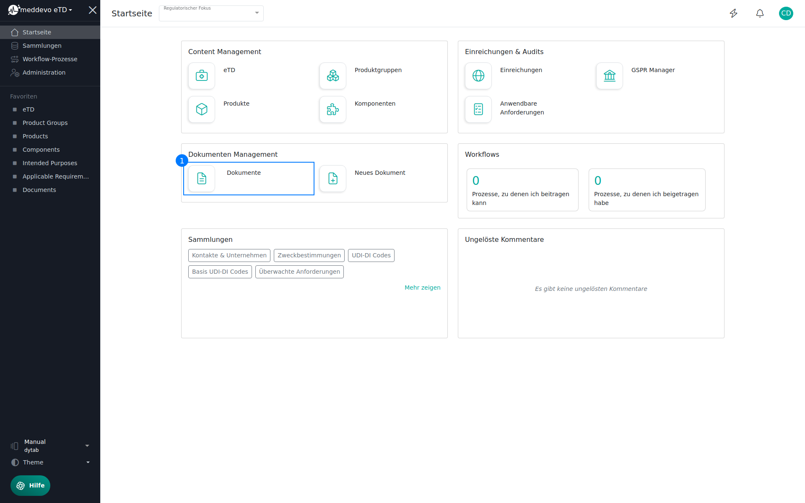805x503 pixels.
Task: Open the Komponenten puzzle icon
Action: point(333,109)
